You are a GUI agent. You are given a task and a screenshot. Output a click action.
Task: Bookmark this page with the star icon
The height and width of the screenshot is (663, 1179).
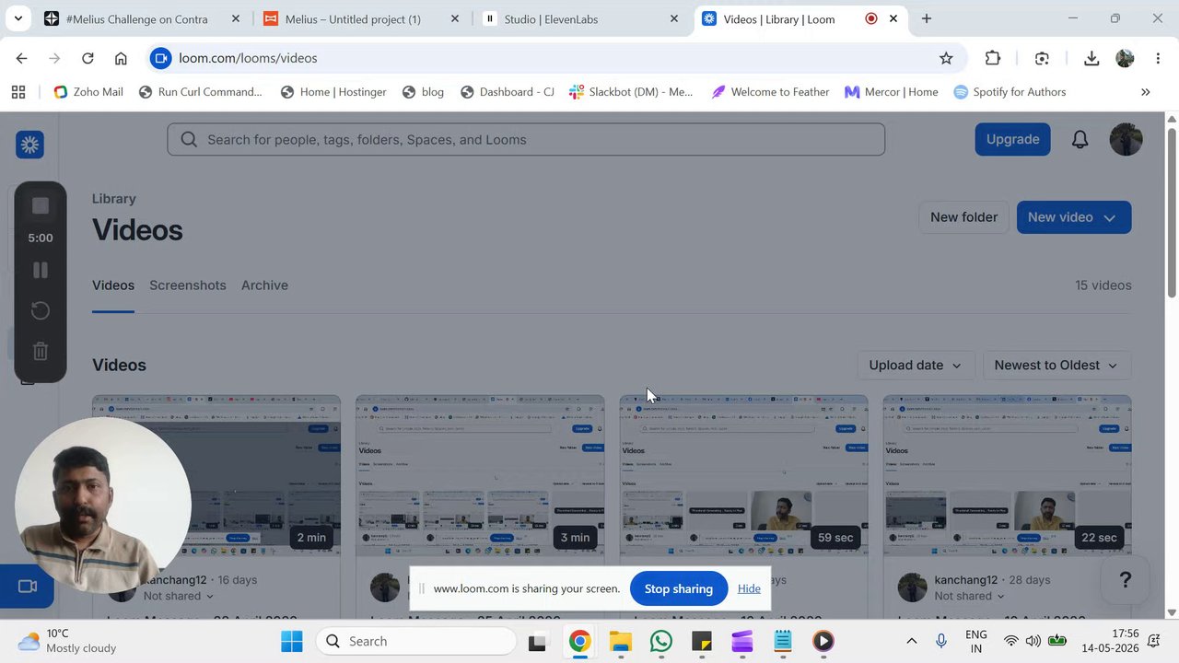(x=946, y=58)
